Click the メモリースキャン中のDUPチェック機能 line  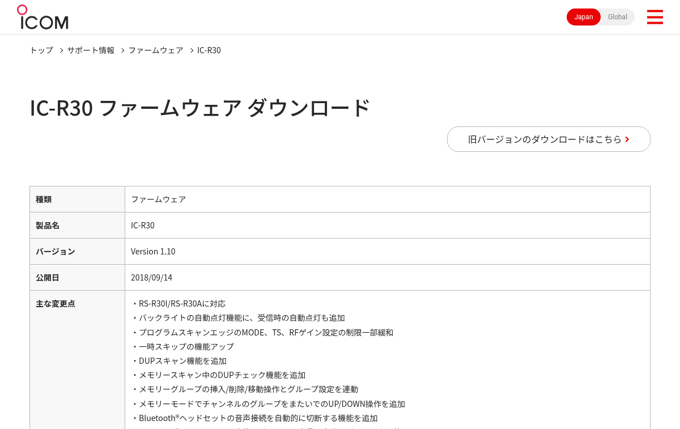218,375
